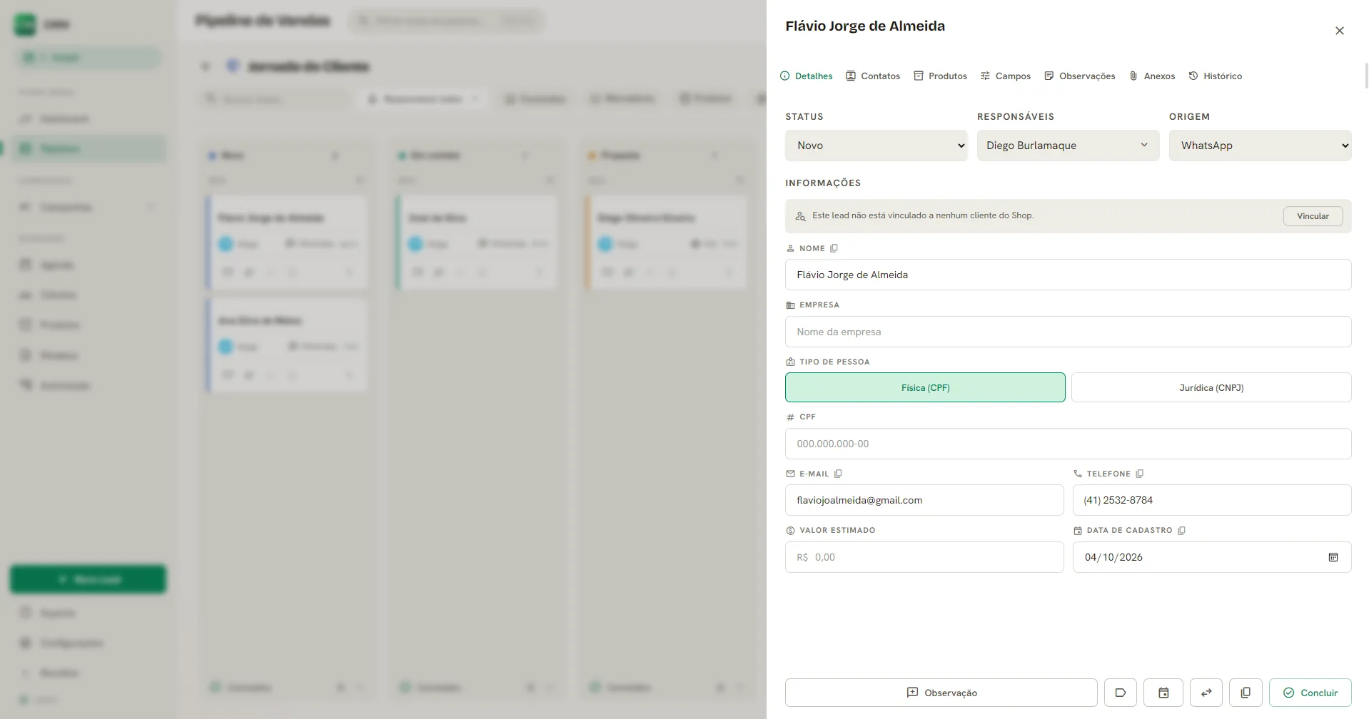Go to the Observações tab
The image size is (1369, 719).
(x=1080, y=76)
